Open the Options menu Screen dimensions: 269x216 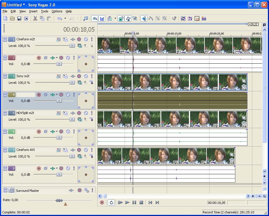tap(57, 11)
